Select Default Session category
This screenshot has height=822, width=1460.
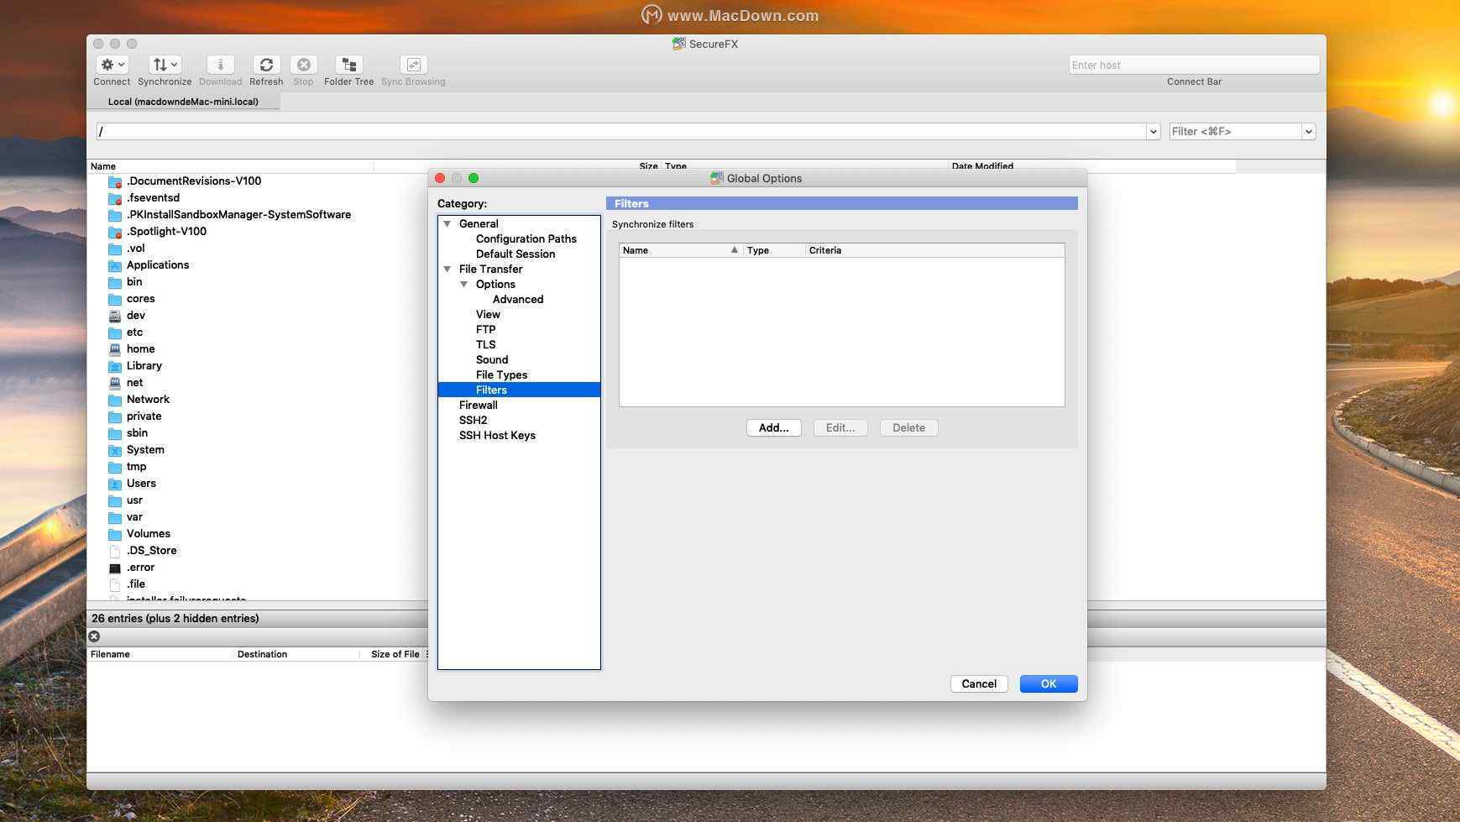point(515,254)
